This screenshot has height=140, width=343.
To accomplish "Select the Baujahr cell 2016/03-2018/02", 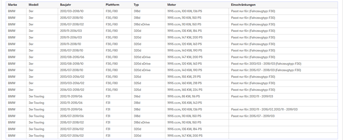I will [x=72, y=90].
